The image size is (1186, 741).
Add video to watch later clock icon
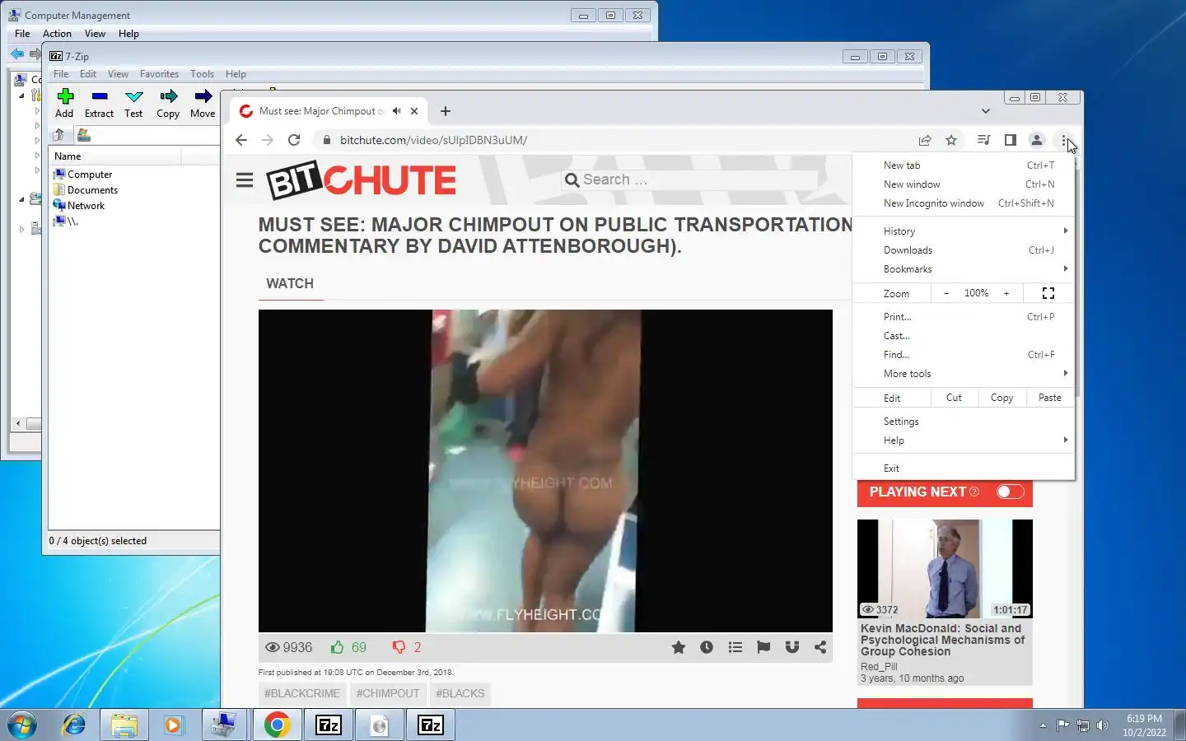click(x=707, y=647)
